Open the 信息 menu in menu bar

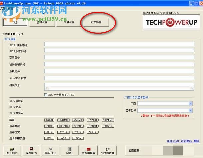(x=11, y=9)
